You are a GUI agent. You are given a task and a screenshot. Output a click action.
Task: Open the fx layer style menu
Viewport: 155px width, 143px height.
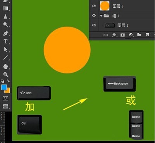tap(114, 35)
